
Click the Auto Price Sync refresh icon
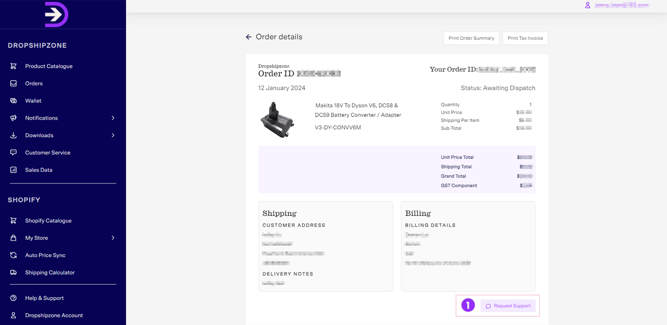(x=13, y=255)
